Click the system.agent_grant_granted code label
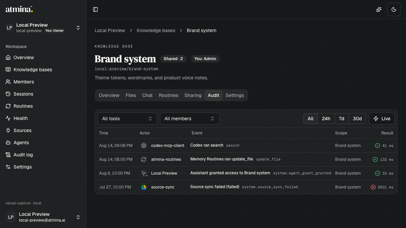 coord(302,173)
